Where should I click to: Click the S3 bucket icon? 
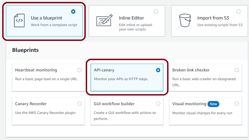coord(185,20)
